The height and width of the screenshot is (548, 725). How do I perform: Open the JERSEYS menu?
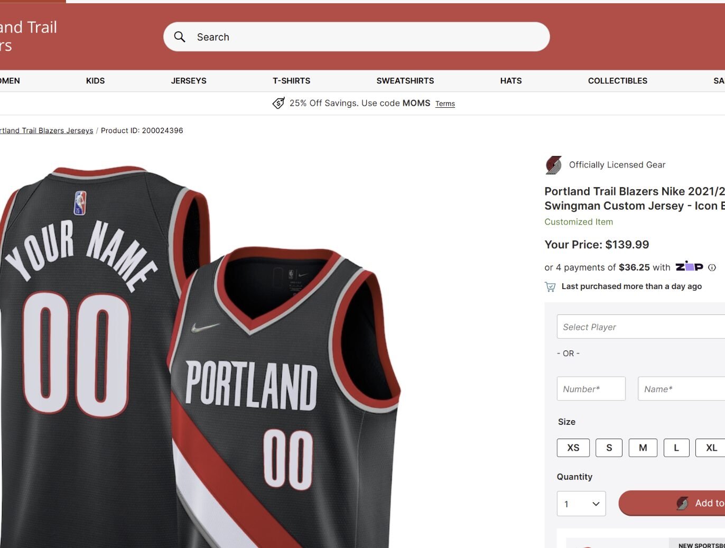point(189,81)
